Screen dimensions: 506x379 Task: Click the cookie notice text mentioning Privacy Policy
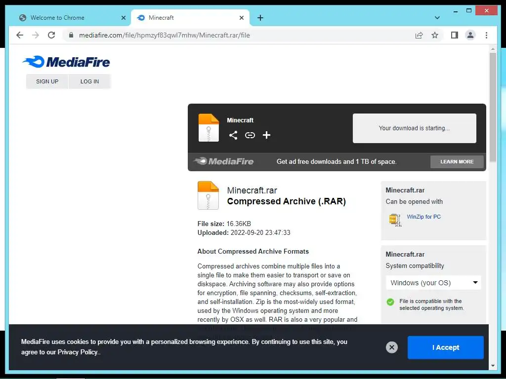tap(184, 347)
